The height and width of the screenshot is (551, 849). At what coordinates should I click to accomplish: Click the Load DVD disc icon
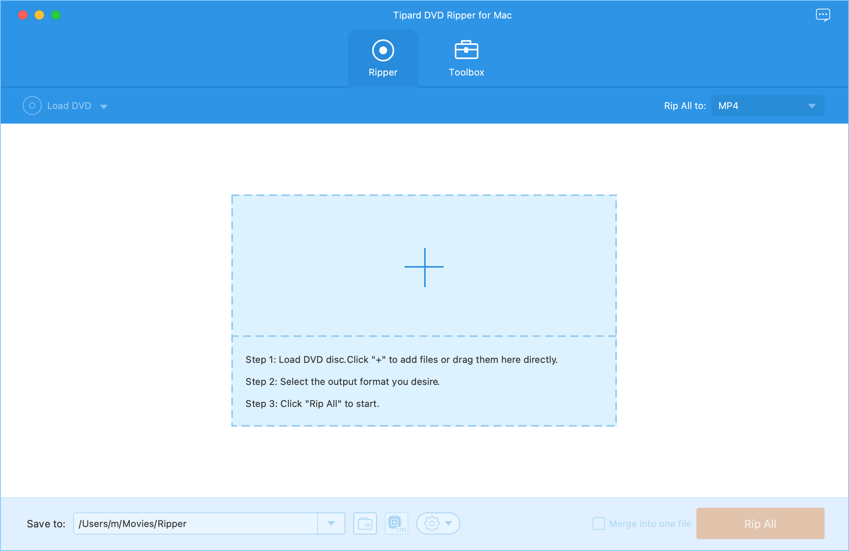coord(32,105)
